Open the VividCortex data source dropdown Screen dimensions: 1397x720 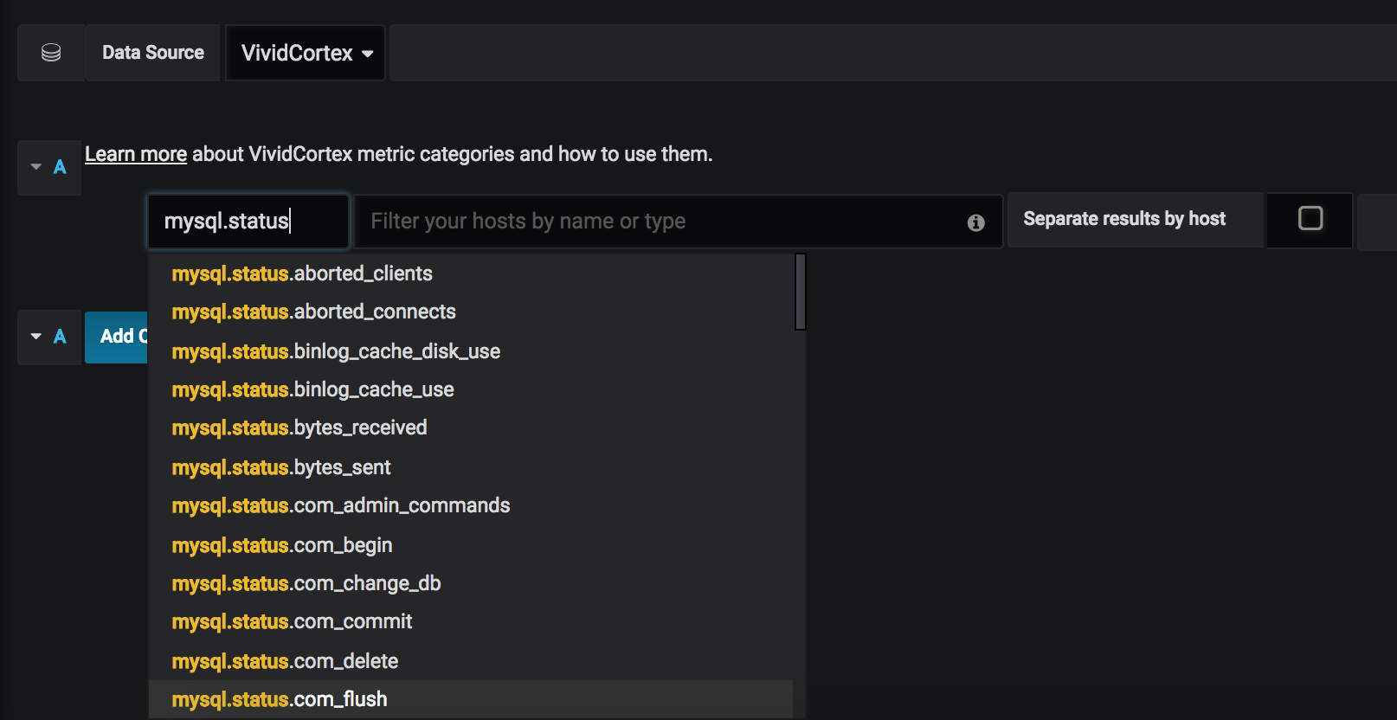coord(306,53)
